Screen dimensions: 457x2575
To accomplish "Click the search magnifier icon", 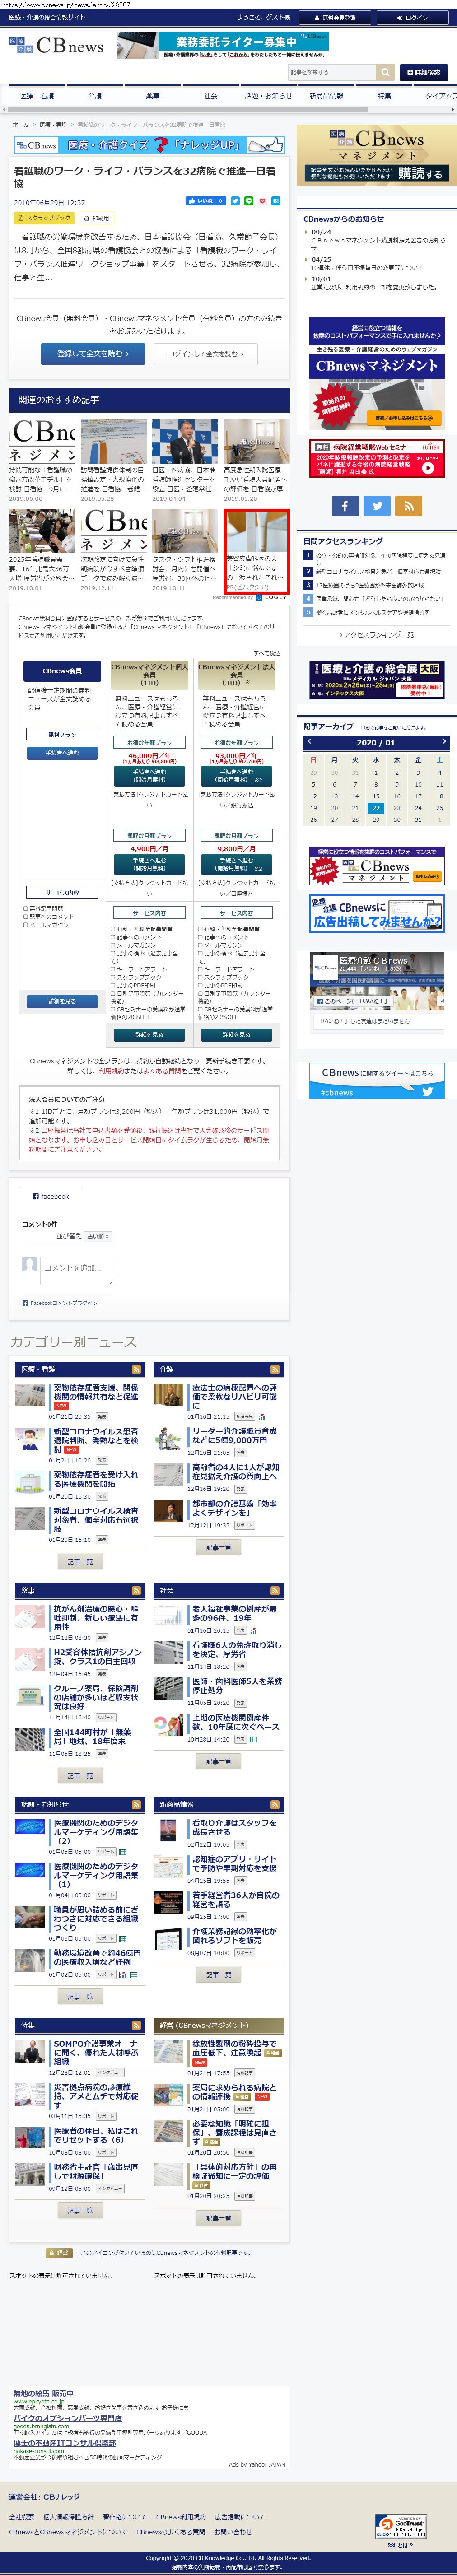I will point(385,72).
